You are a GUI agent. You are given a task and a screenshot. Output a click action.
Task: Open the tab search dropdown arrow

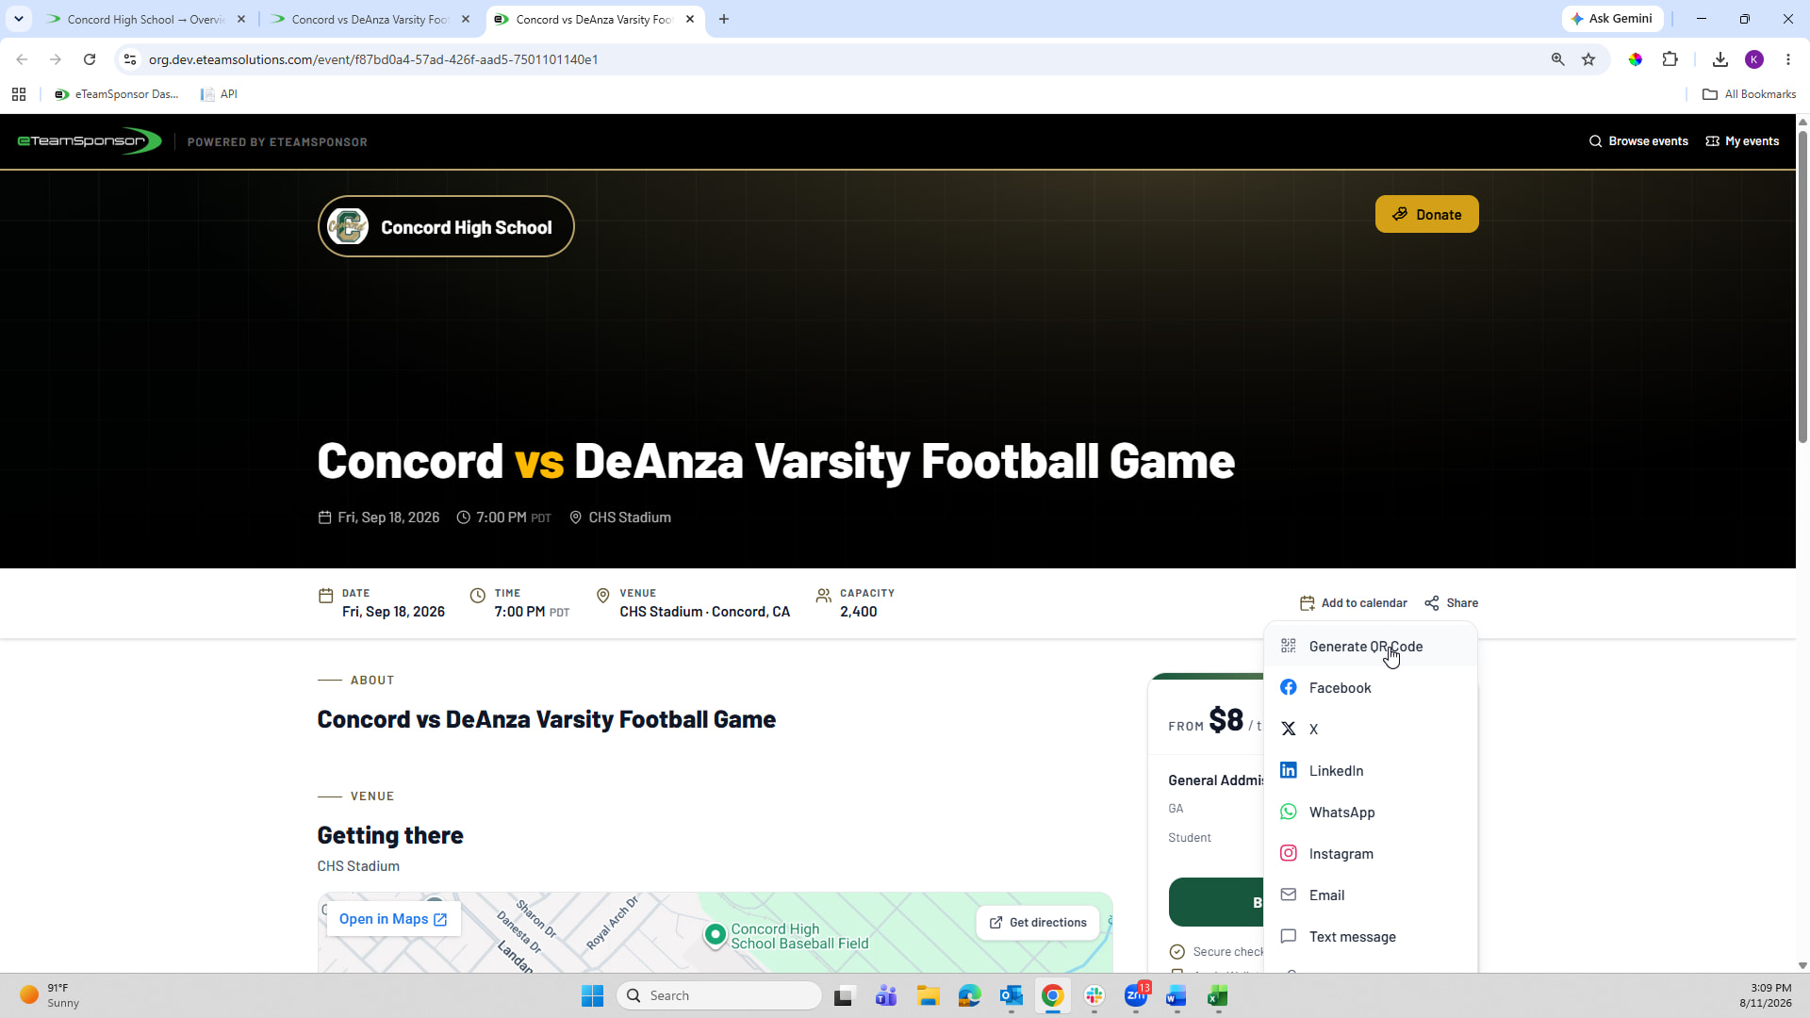click(x=19, y=19)
